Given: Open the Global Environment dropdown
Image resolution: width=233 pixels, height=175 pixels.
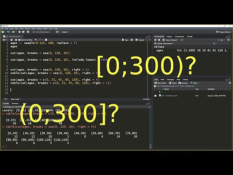Looking at the screenshot, I should [164, 43].
